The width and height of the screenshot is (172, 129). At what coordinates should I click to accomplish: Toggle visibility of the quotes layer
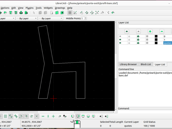point(120,43)
